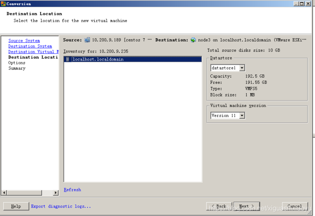
Task: Maximize the Conversion window
Action: pos(302,4)
